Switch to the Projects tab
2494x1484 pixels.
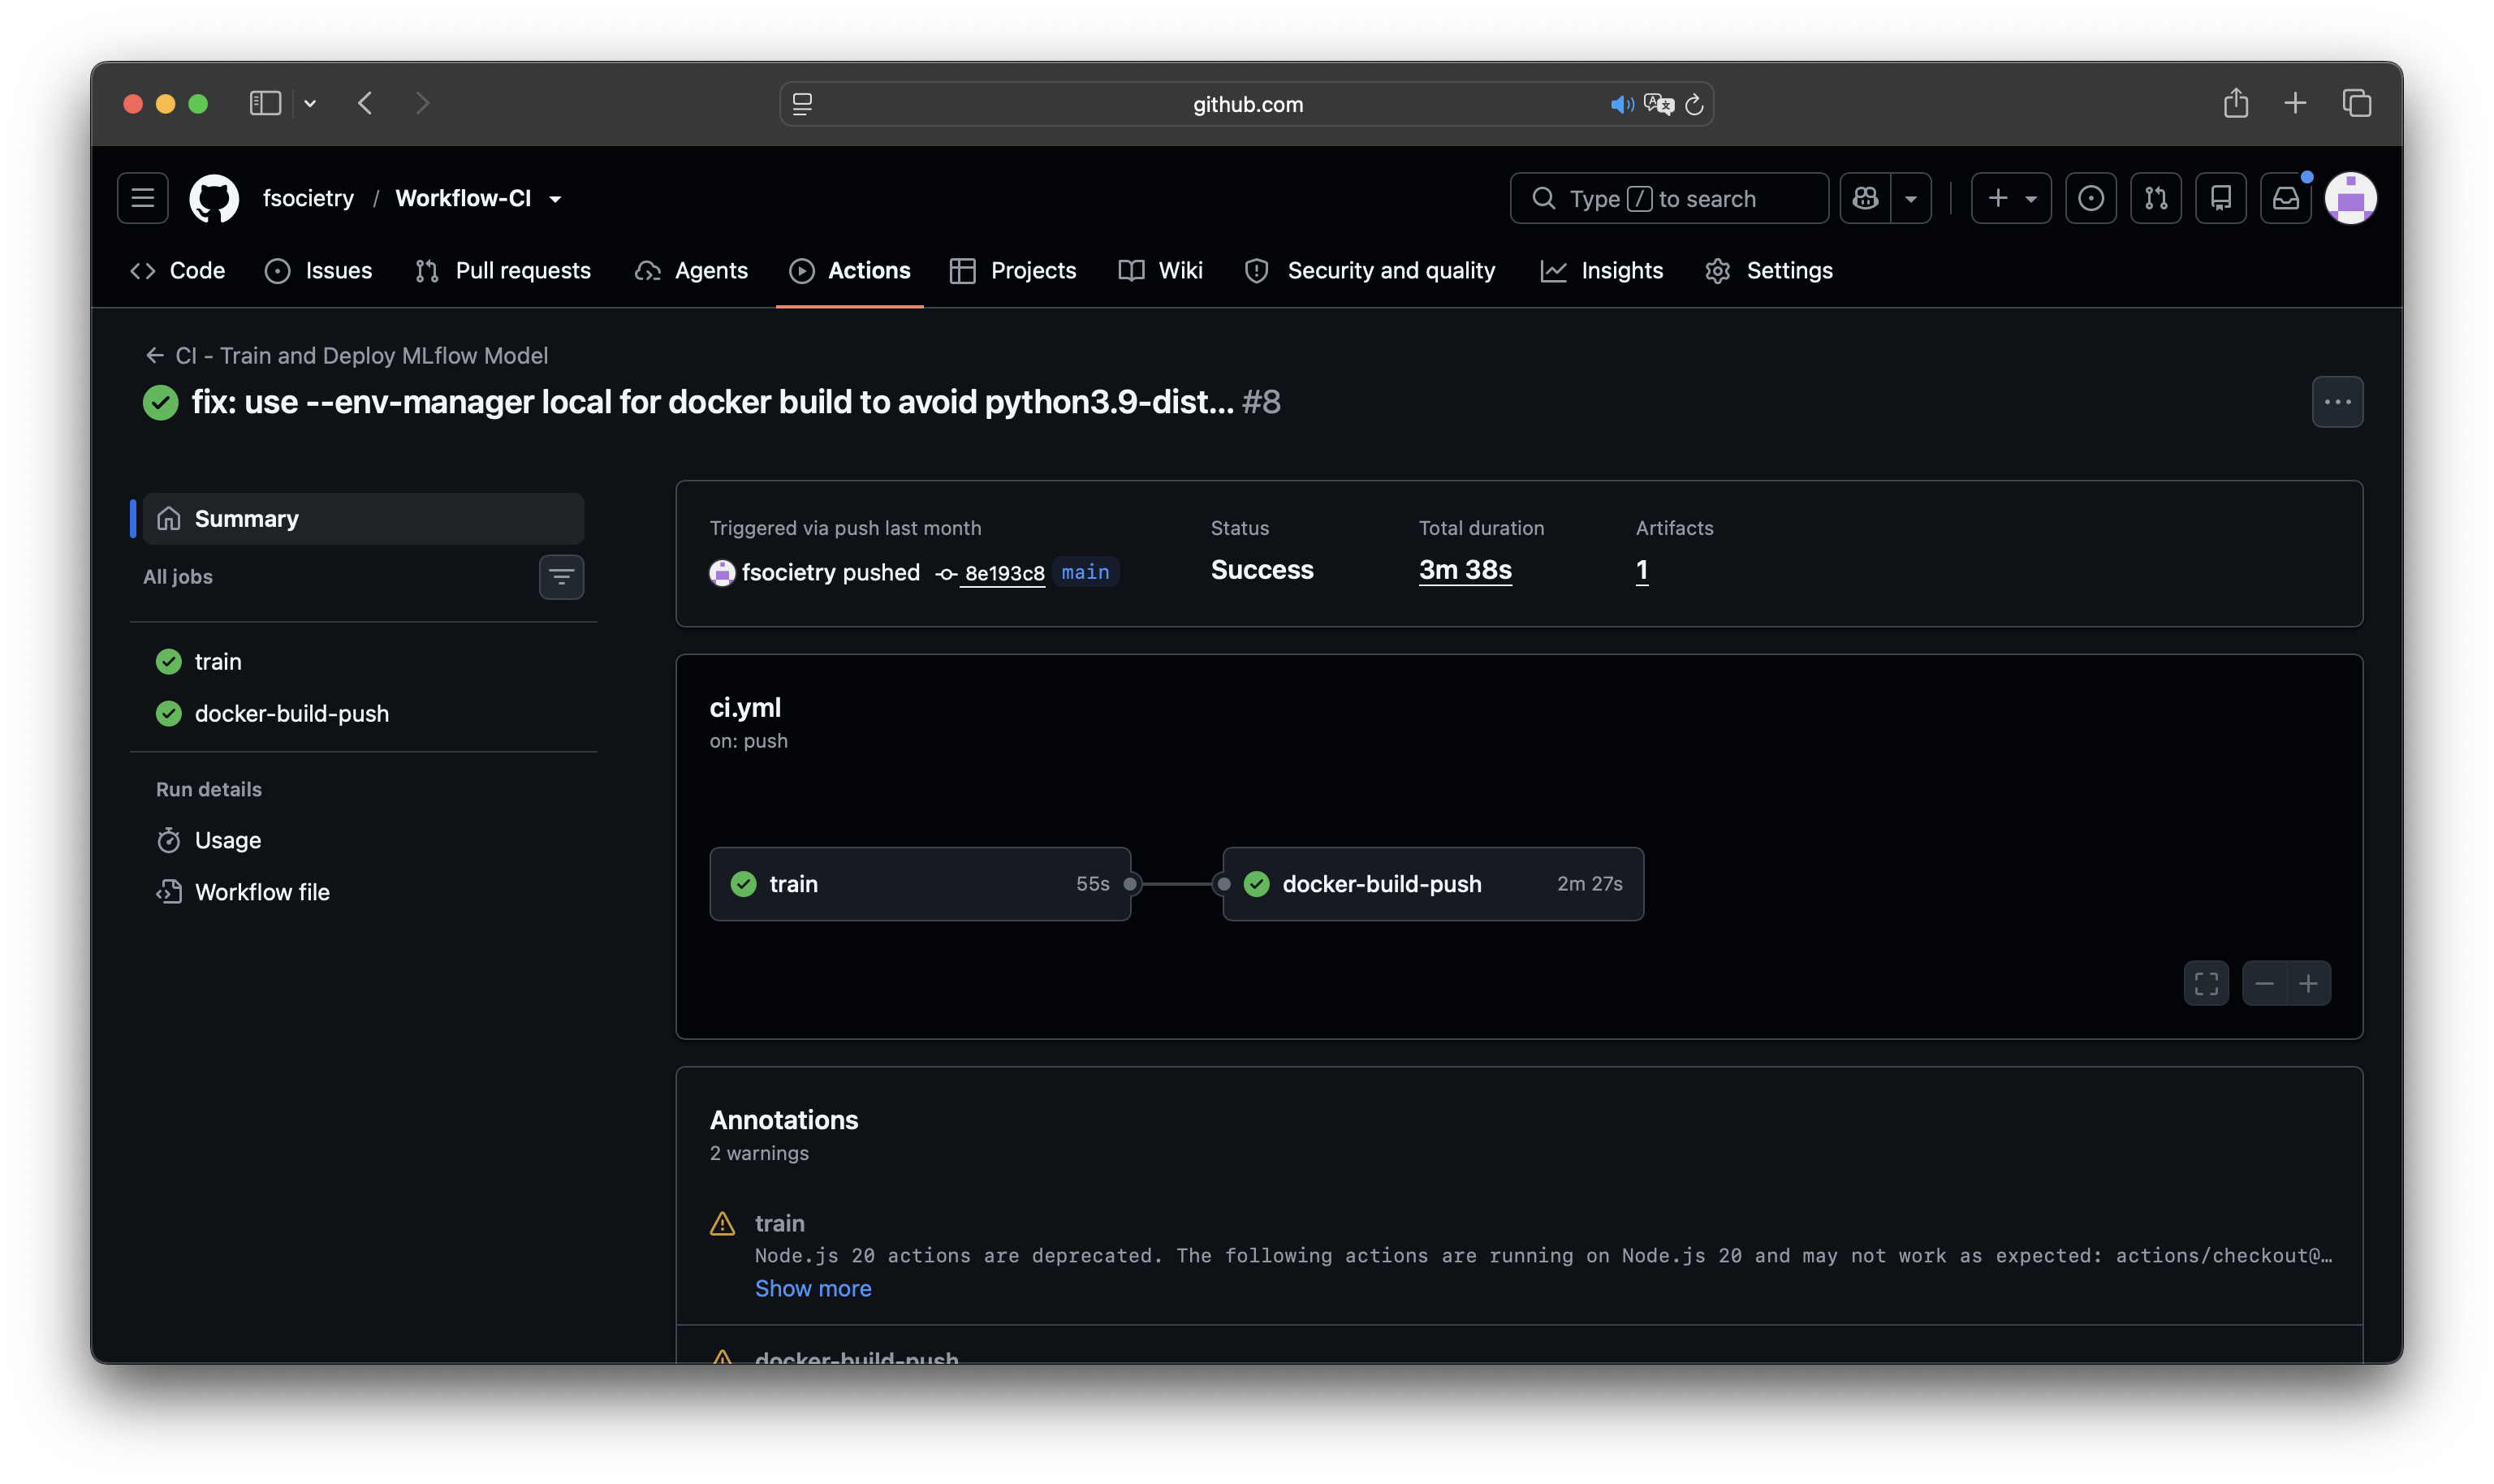tap(1013, 270)
